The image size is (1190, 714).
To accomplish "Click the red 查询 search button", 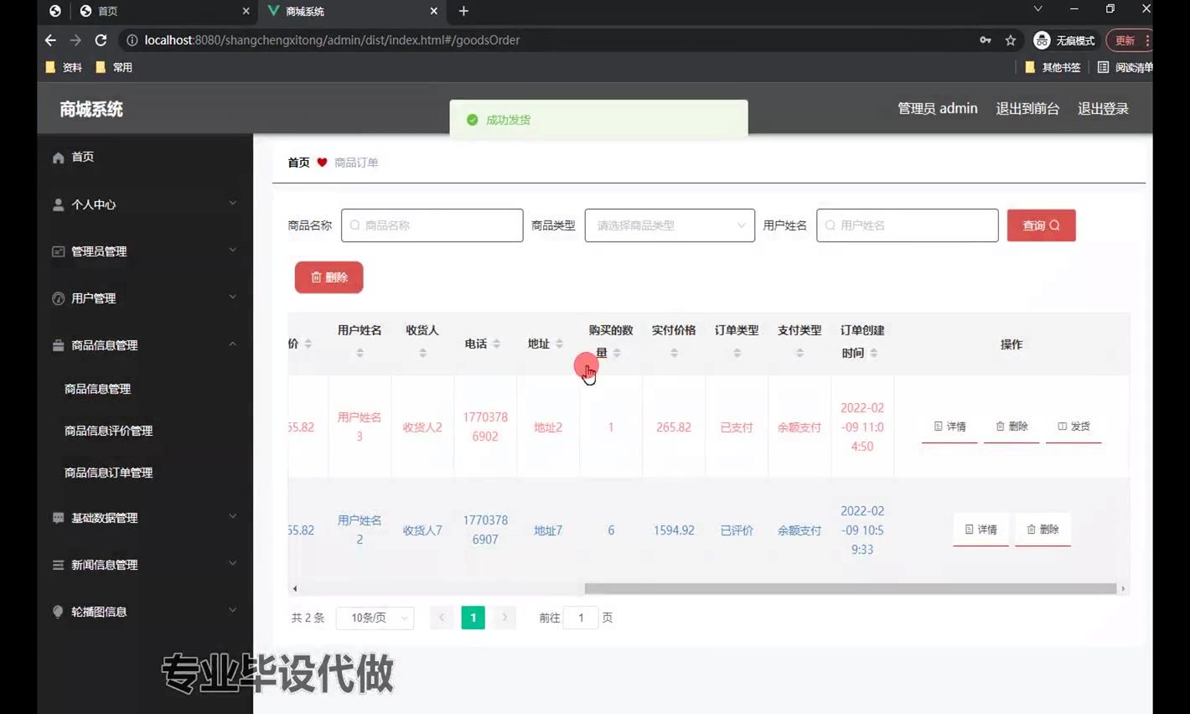I will pos(1041,225).
